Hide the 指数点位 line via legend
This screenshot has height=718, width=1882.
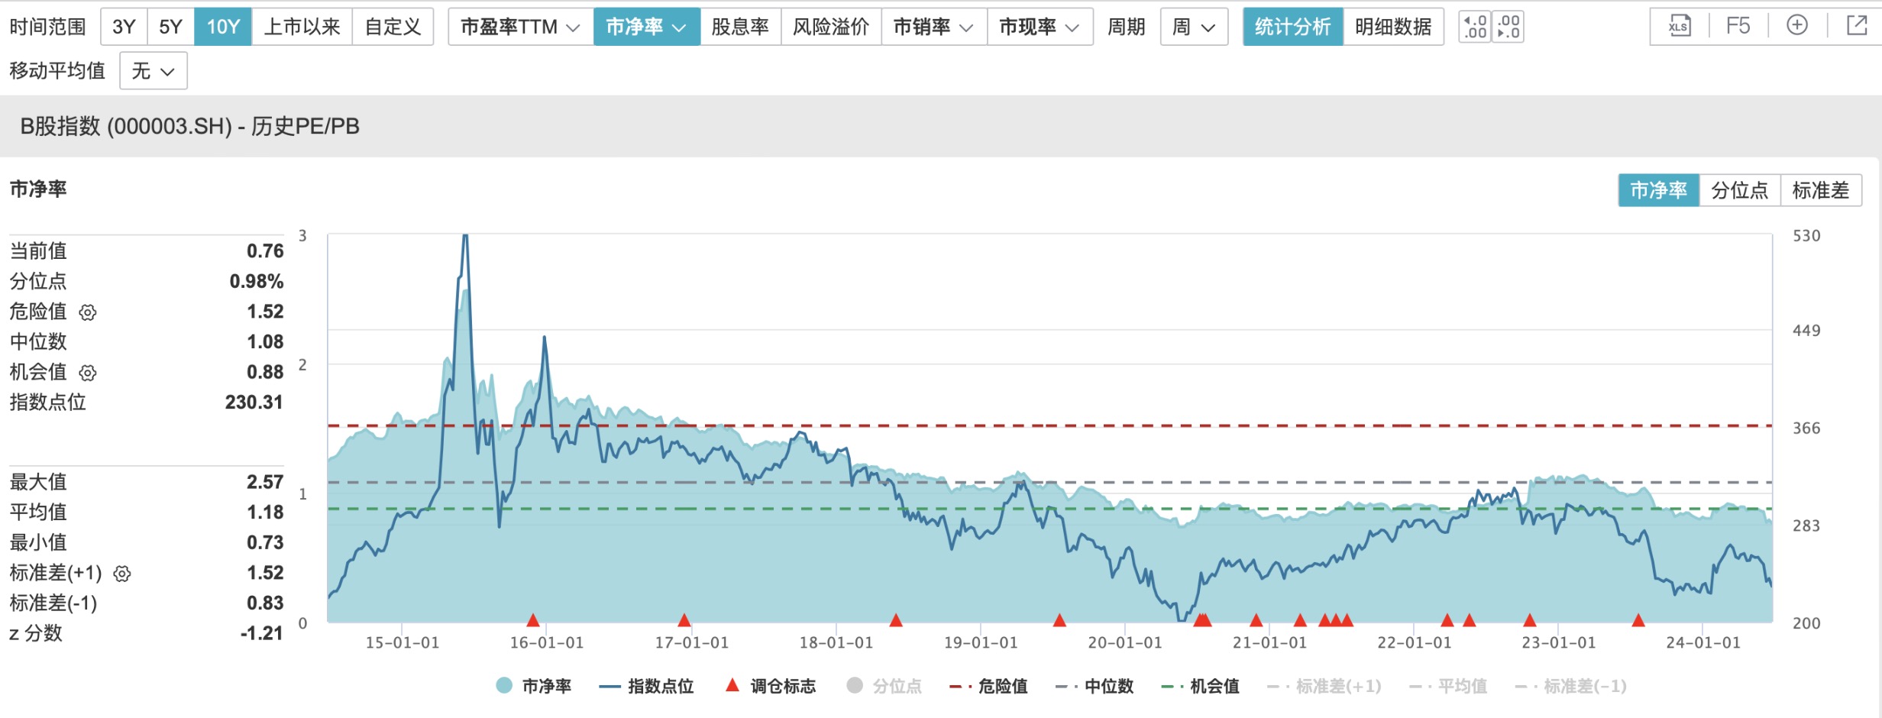pos(648,686)
